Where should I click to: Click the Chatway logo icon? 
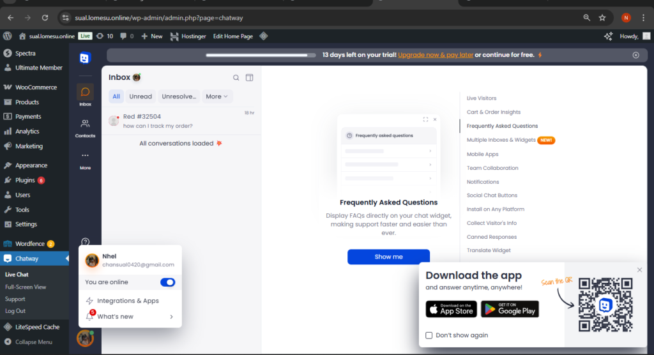[85, 58]
